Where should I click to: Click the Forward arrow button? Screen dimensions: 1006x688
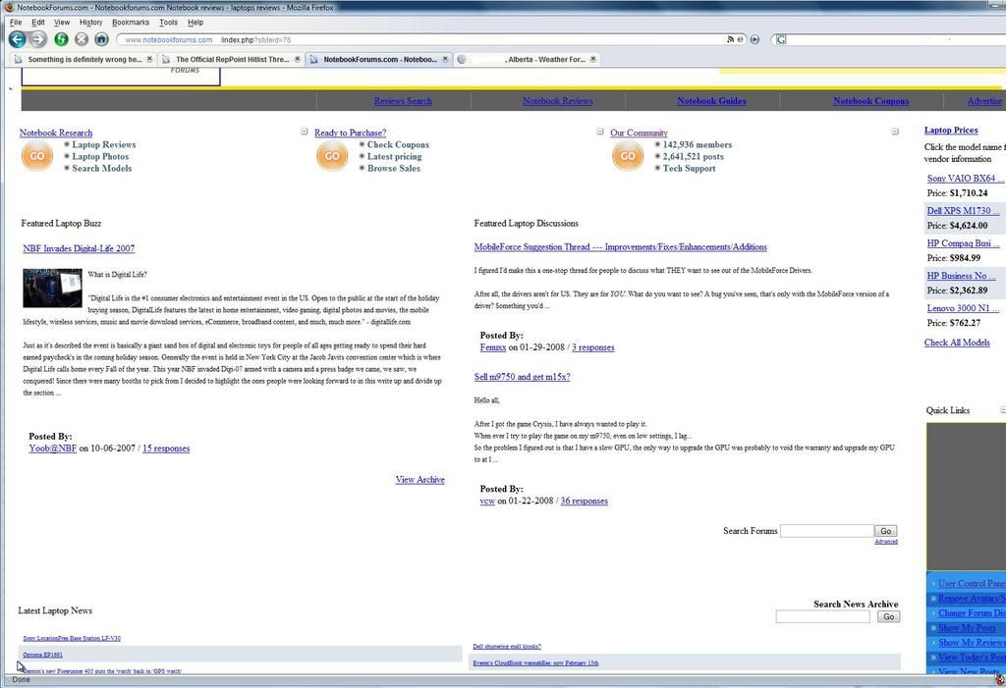pyautogui.click(x=38, y=40)
